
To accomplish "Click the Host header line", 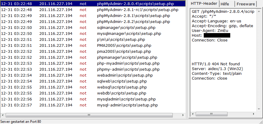I will point(211,35).
